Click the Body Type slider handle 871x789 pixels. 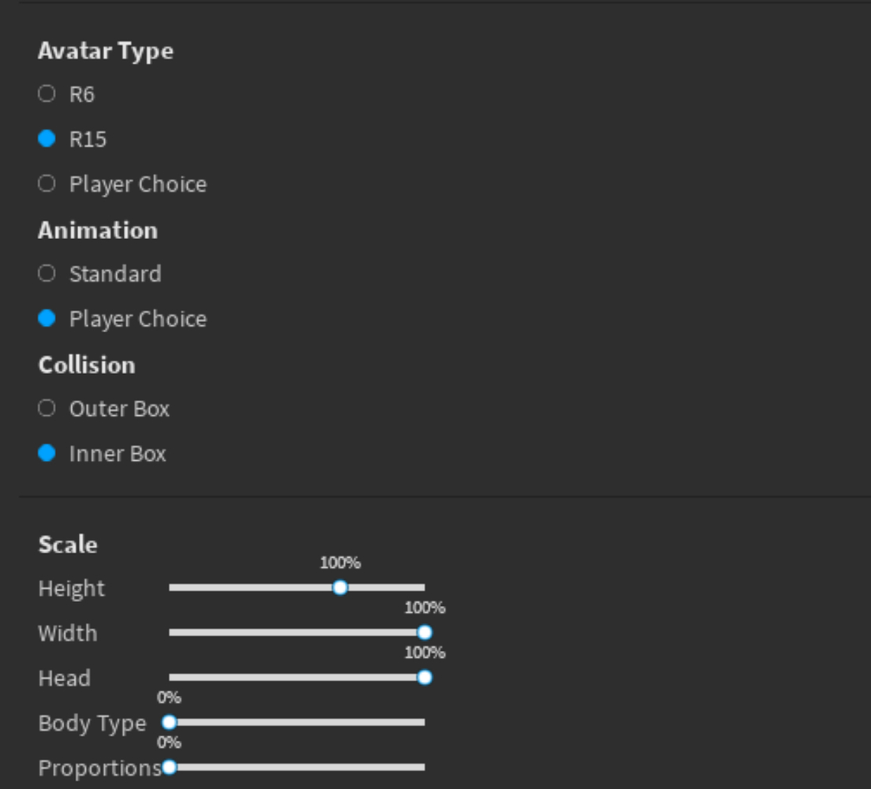167,722
